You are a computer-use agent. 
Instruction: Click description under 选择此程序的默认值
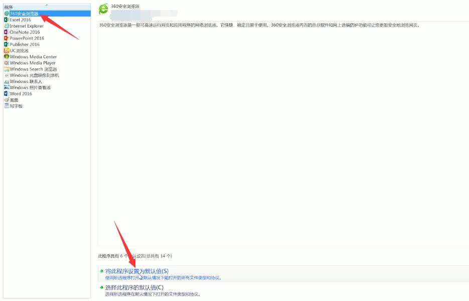point(153,294)
